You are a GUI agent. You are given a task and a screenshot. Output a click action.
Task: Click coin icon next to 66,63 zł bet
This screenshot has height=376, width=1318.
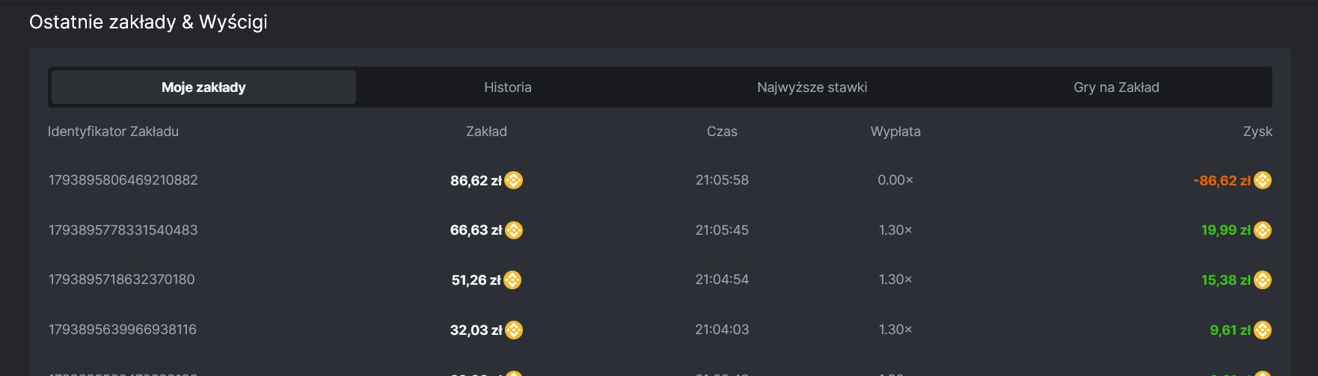point(514,230)
